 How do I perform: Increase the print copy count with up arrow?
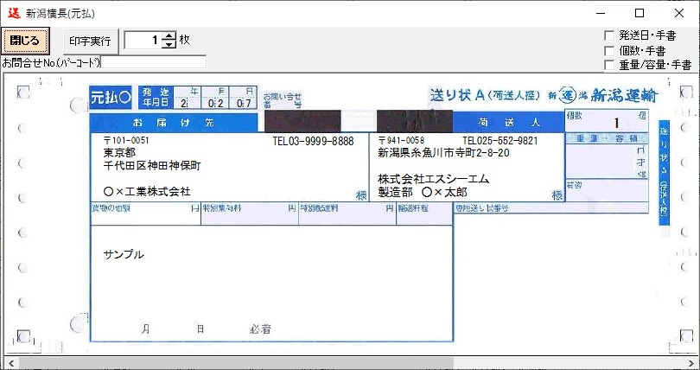169,35
